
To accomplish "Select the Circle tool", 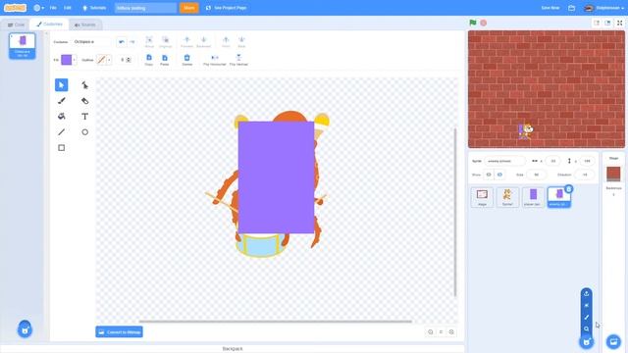I will click(x=85, y=132).
